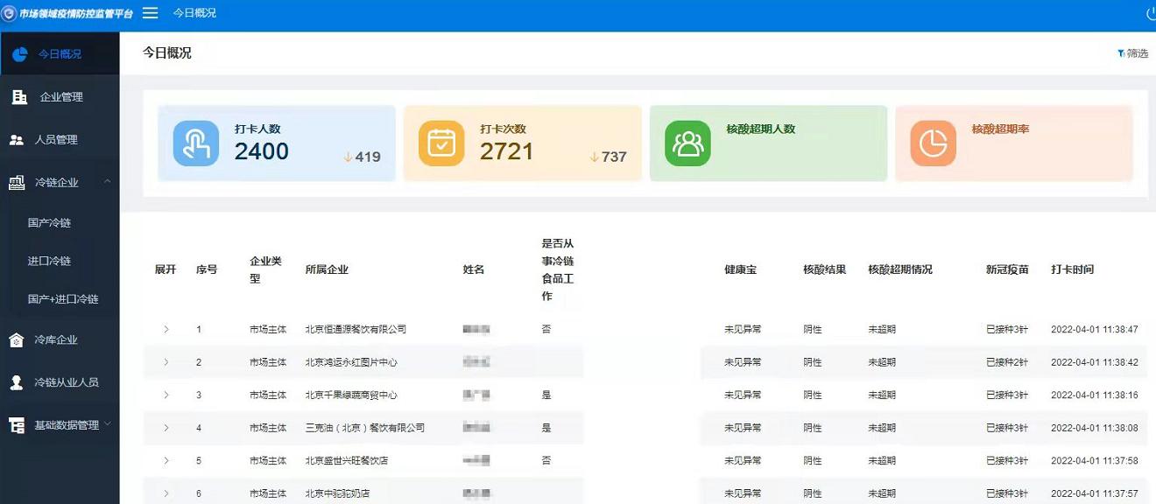
Task: Expand row 3 北京千果绿蔬商贸中心
Action: pos(166,395)
